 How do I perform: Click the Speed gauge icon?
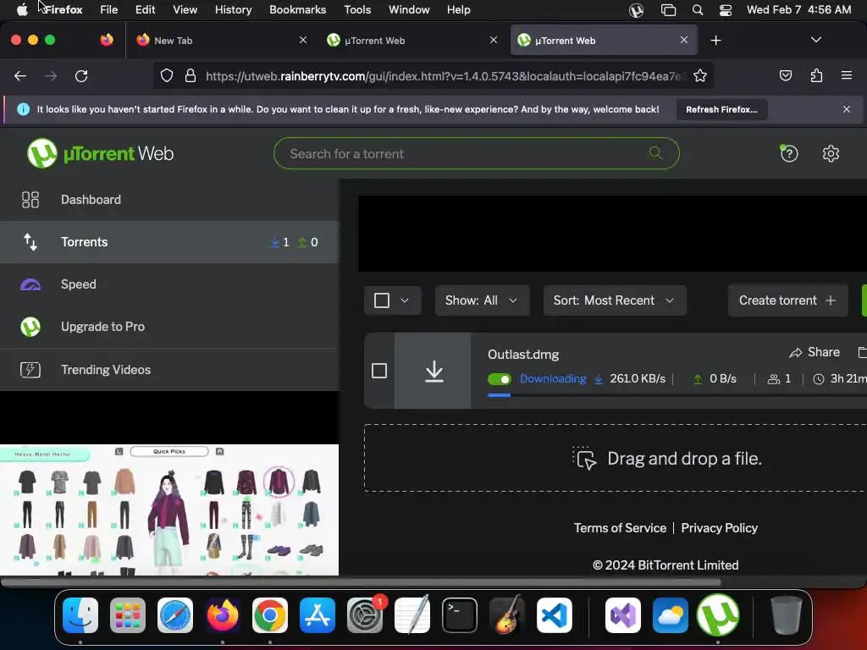30,284
